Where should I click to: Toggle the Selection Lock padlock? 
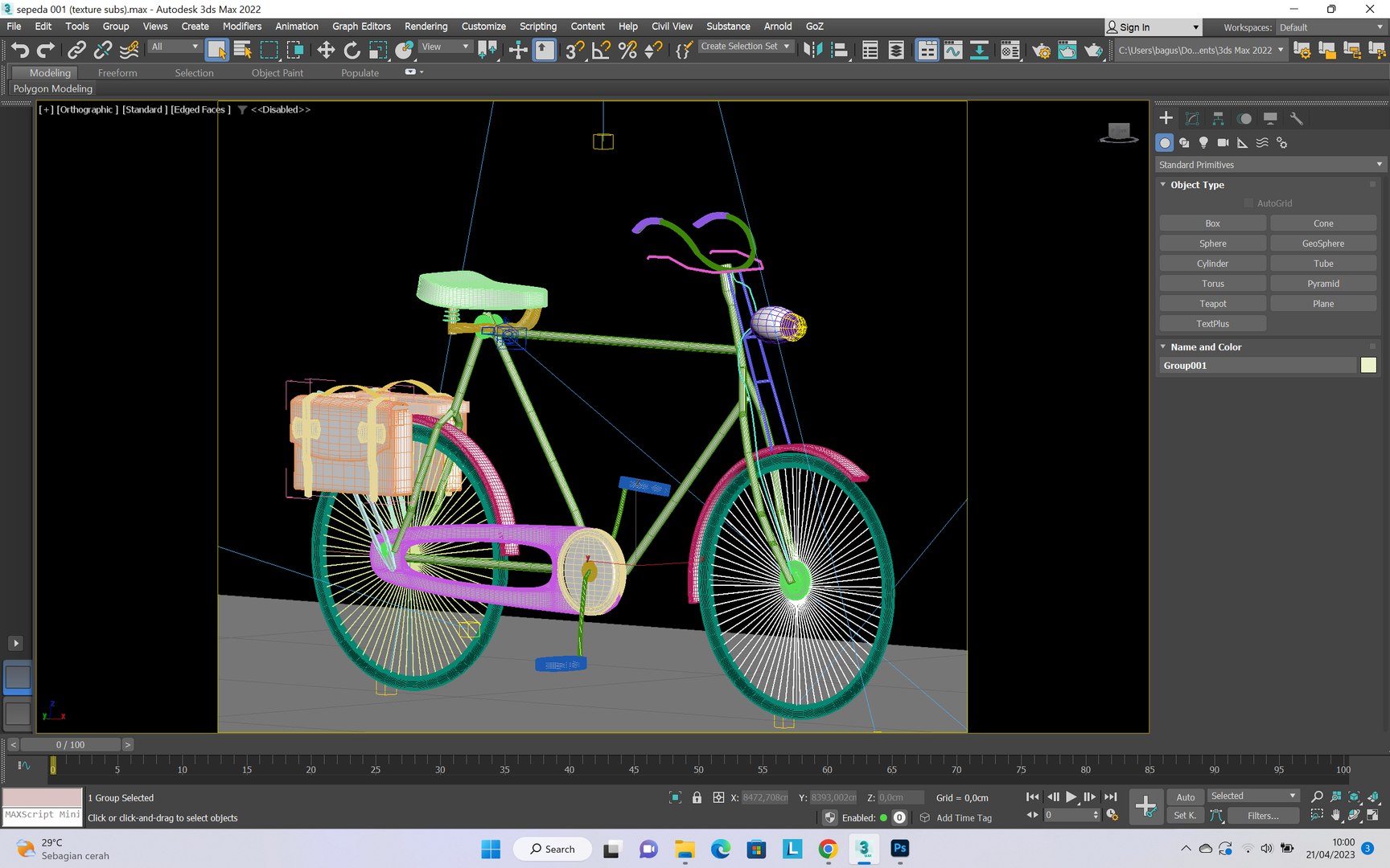pyautogui.click(x=697, y=797)
